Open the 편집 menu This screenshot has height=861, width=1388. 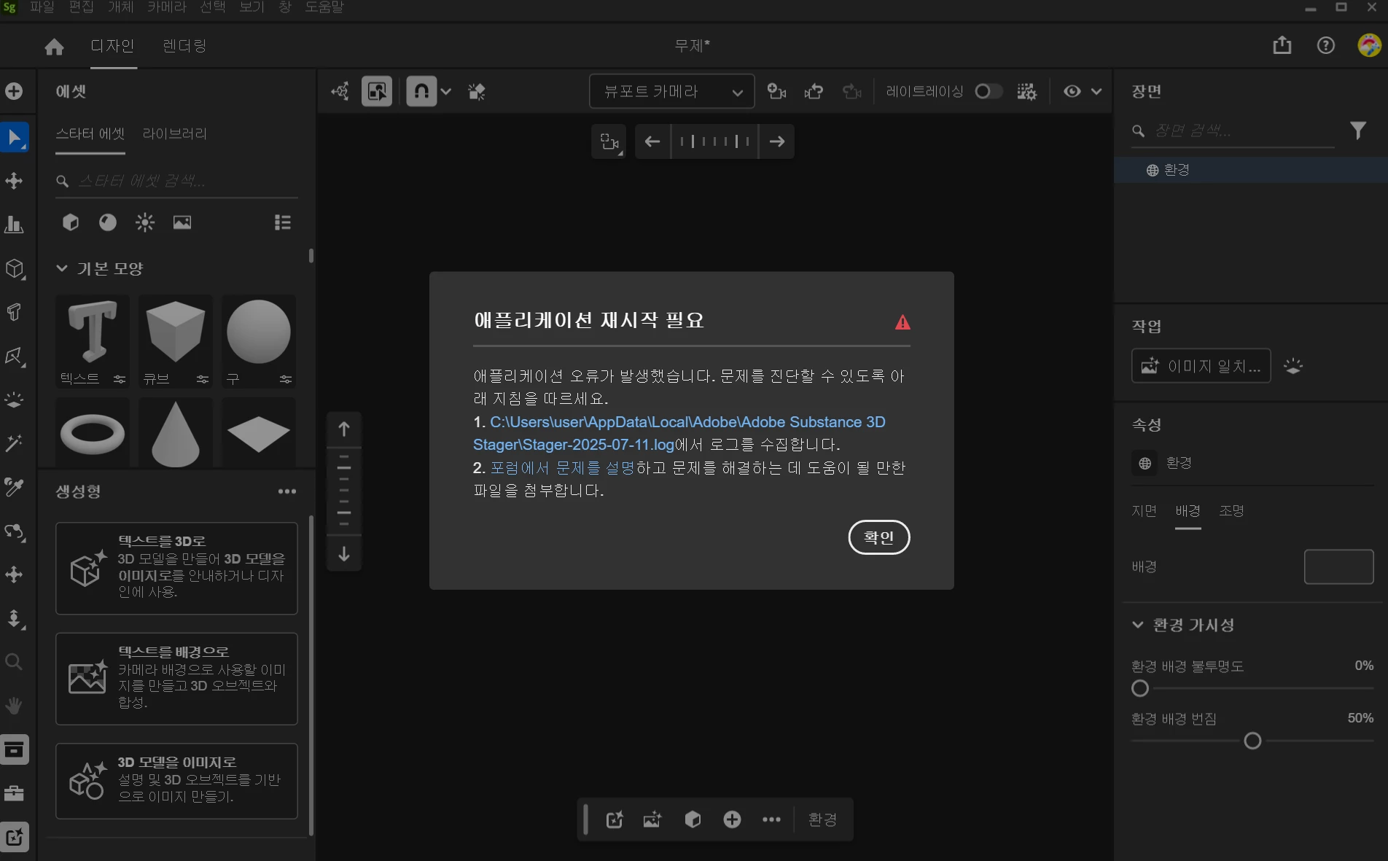pos(81,7)
